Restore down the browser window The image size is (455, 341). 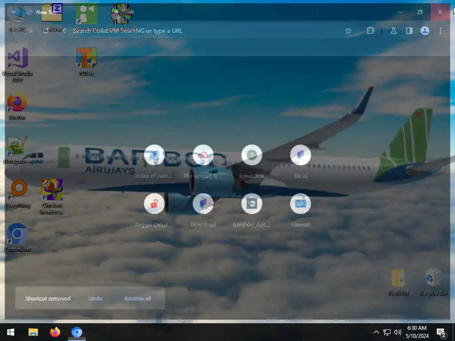tap(420, 12)
